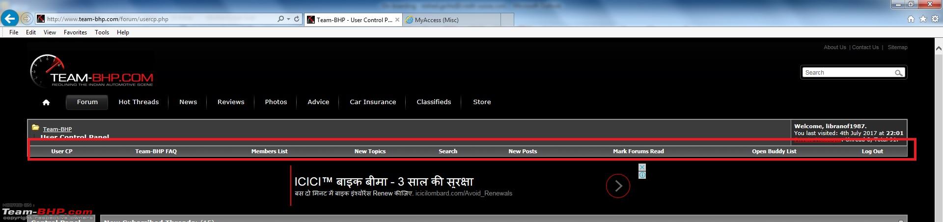Open the News section
Screen dimensions: 943x222
[x=188, y=102]
